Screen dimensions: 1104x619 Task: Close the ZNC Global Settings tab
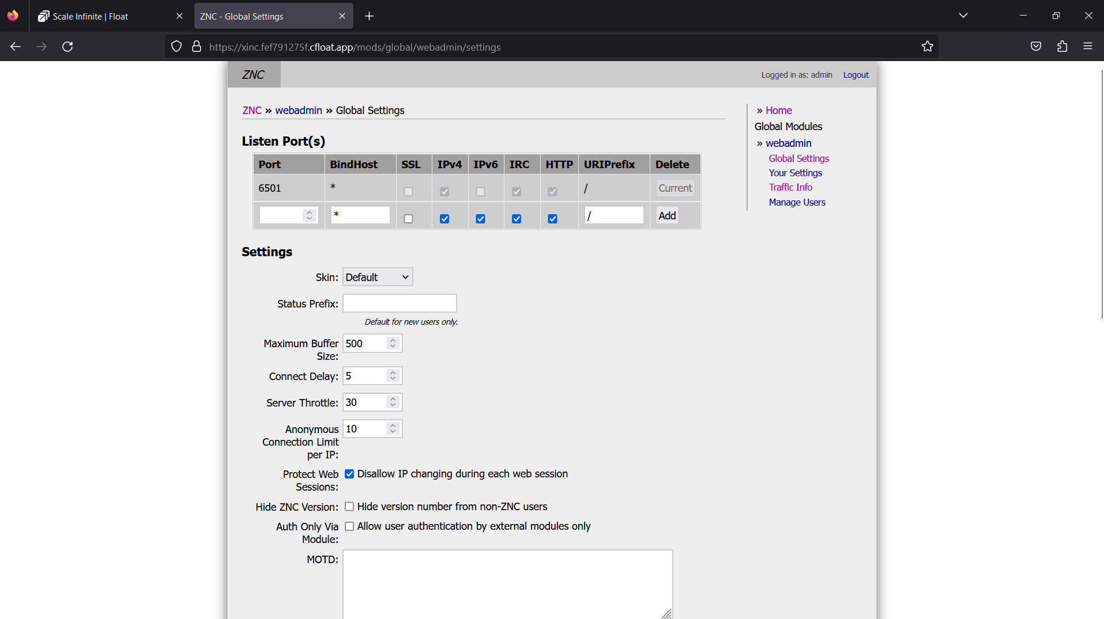[x=342, y=16]
